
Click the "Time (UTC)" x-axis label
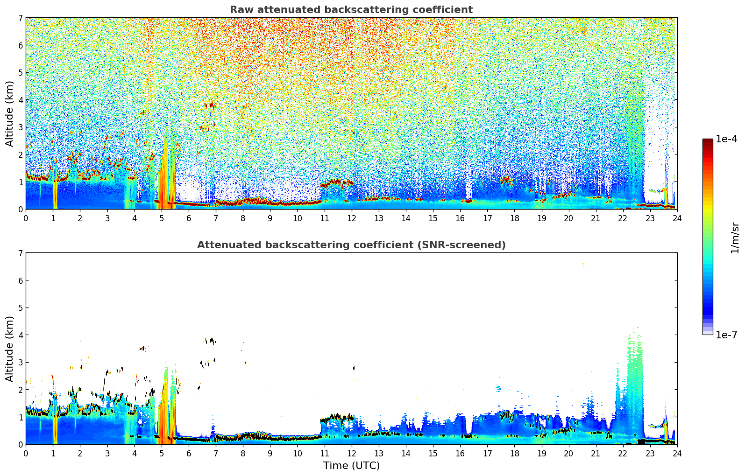(x=351, y=466)
